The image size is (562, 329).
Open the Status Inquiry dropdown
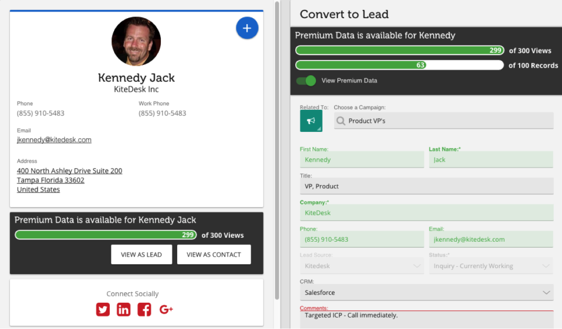490,266
